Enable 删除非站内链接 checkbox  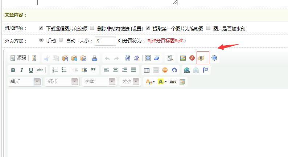(x=92, y=28)
